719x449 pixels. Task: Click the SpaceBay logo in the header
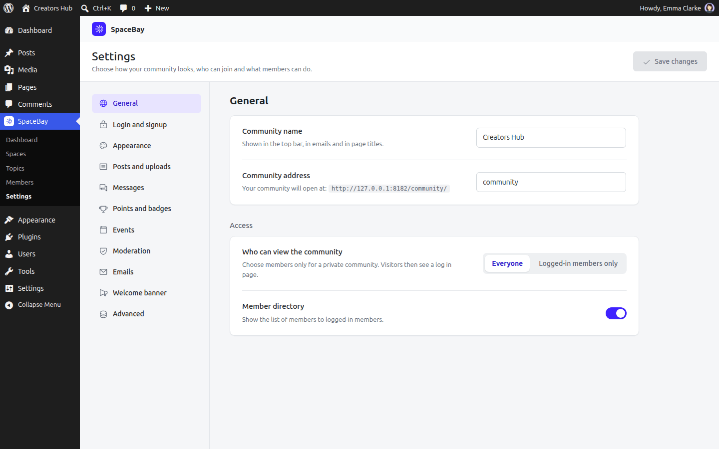click(x=99, y=29)
